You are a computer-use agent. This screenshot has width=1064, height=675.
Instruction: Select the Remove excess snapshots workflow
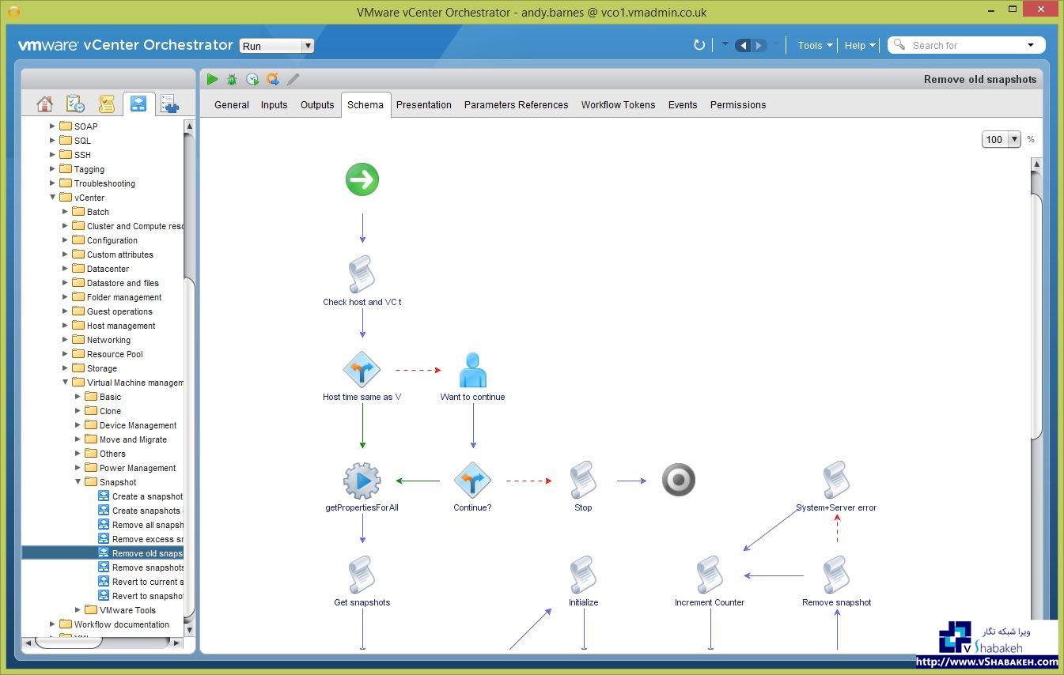[x=140, y=539]
